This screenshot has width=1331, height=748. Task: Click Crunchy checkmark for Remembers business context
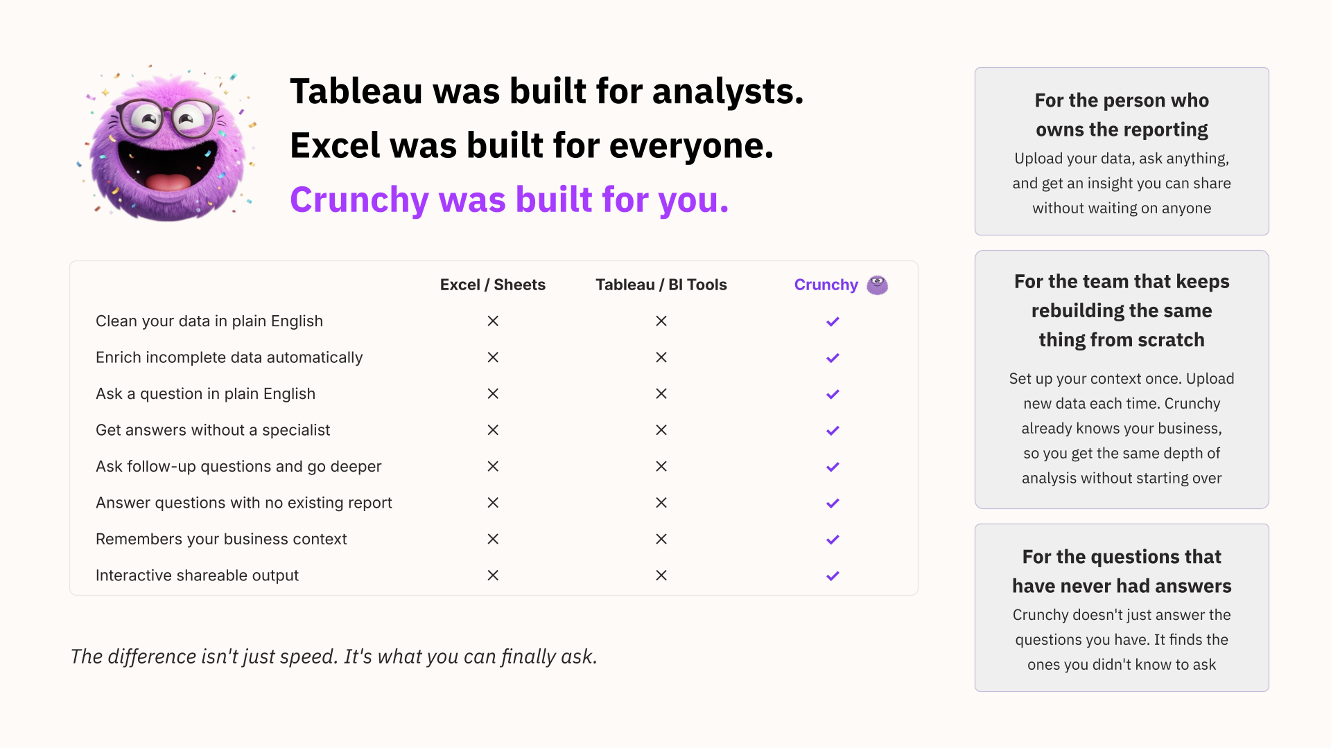coord(833,540)
